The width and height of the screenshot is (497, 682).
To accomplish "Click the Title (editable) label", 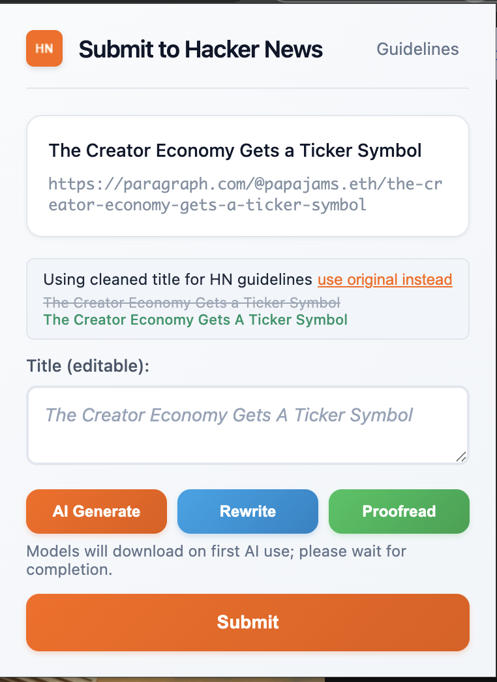I will coord(88,366).
